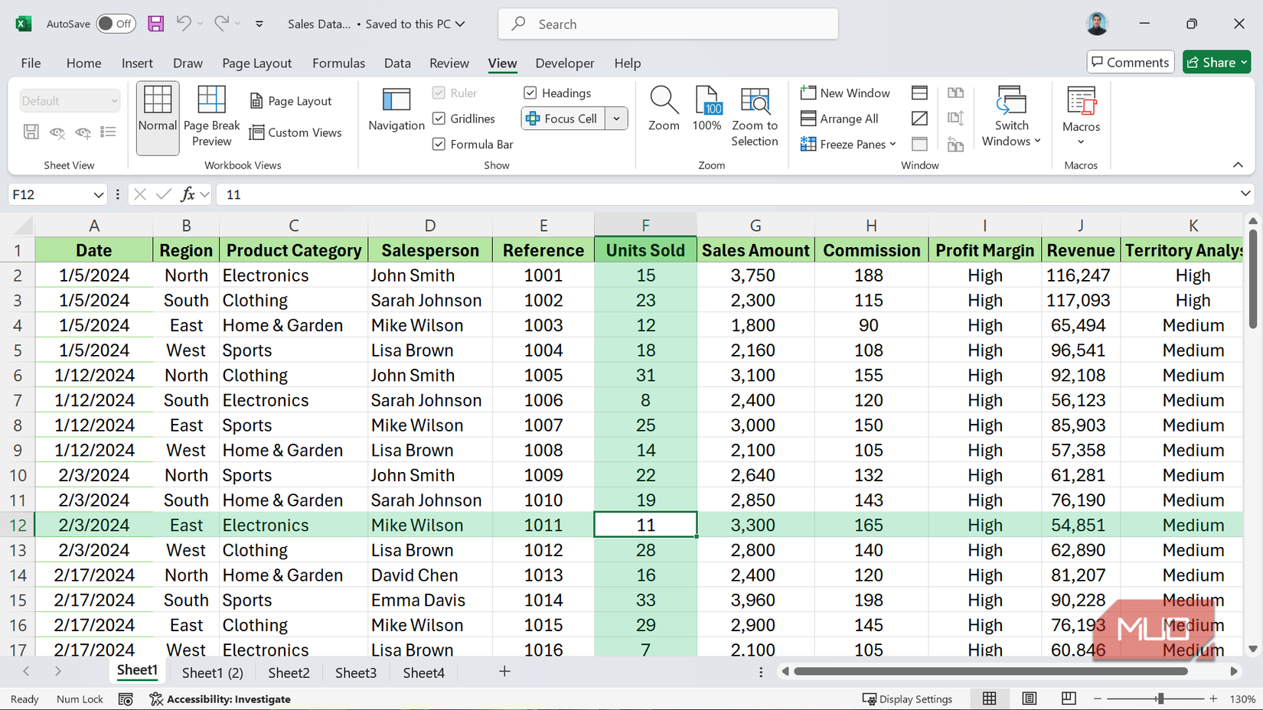
Task: Open the Zoom dialog magnifier
Action: pos(664,109)
